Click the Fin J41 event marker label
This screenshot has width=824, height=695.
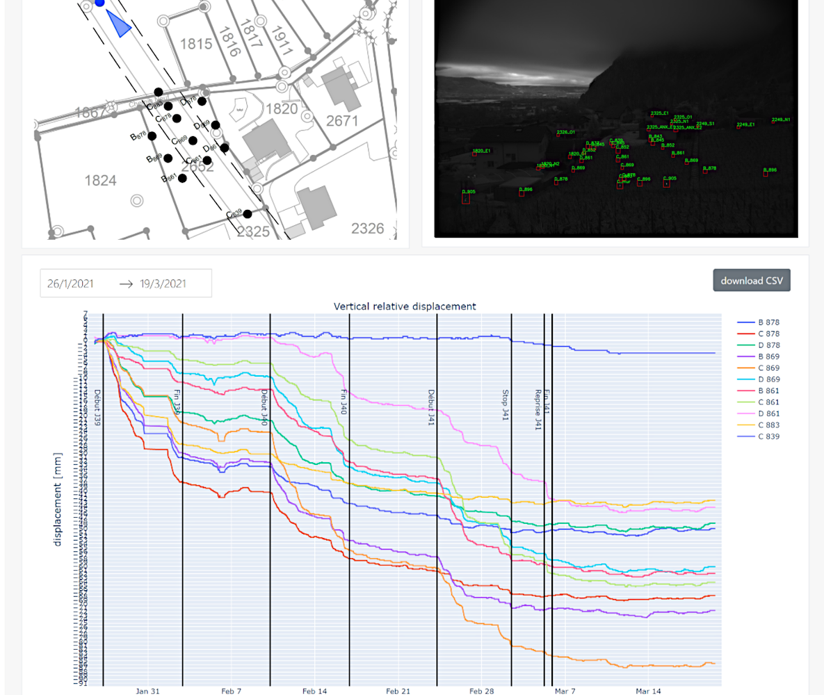pyautogui.click(x=547, y=402)
